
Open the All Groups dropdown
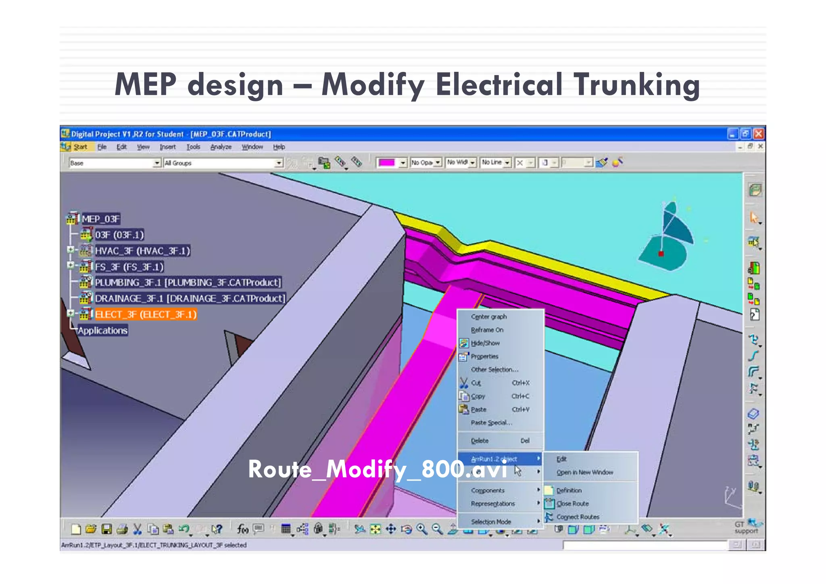coord(279,163)
